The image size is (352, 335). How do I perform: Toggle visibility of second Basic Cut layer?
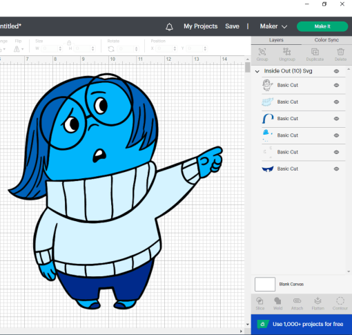coord(336,102)
